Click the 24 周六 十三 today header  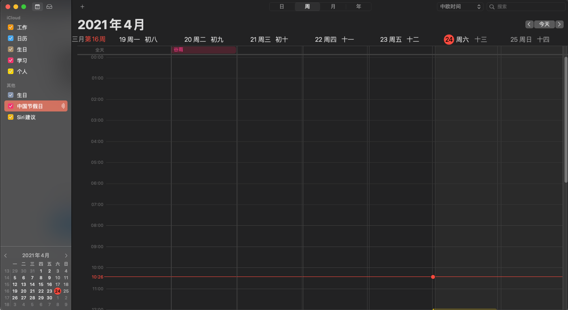point(465,39)
